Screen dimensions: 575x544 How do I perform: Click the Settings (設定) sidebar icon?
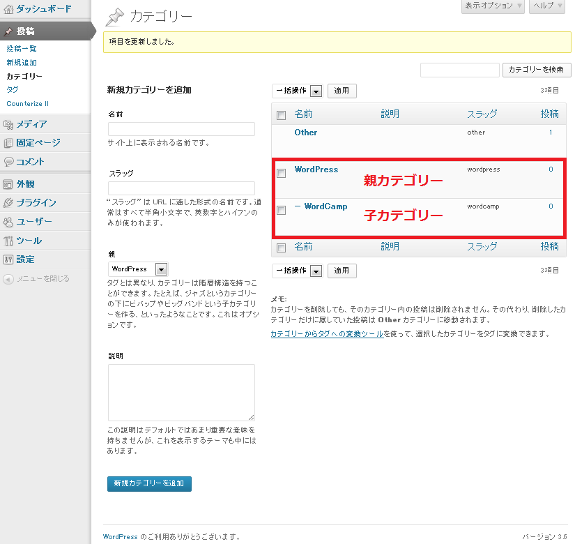click(x=8, y=259)
